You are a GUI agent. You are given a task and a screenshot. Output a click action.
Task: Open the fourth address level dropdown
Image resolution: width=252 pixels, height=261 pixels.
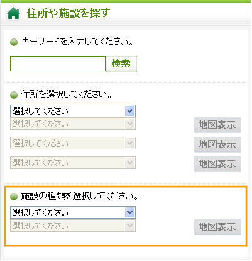click(73, 163)
